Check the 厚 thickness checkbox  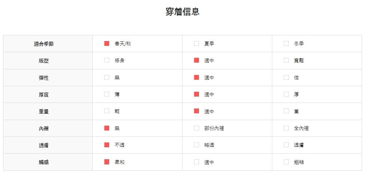[x=286, y=94]
